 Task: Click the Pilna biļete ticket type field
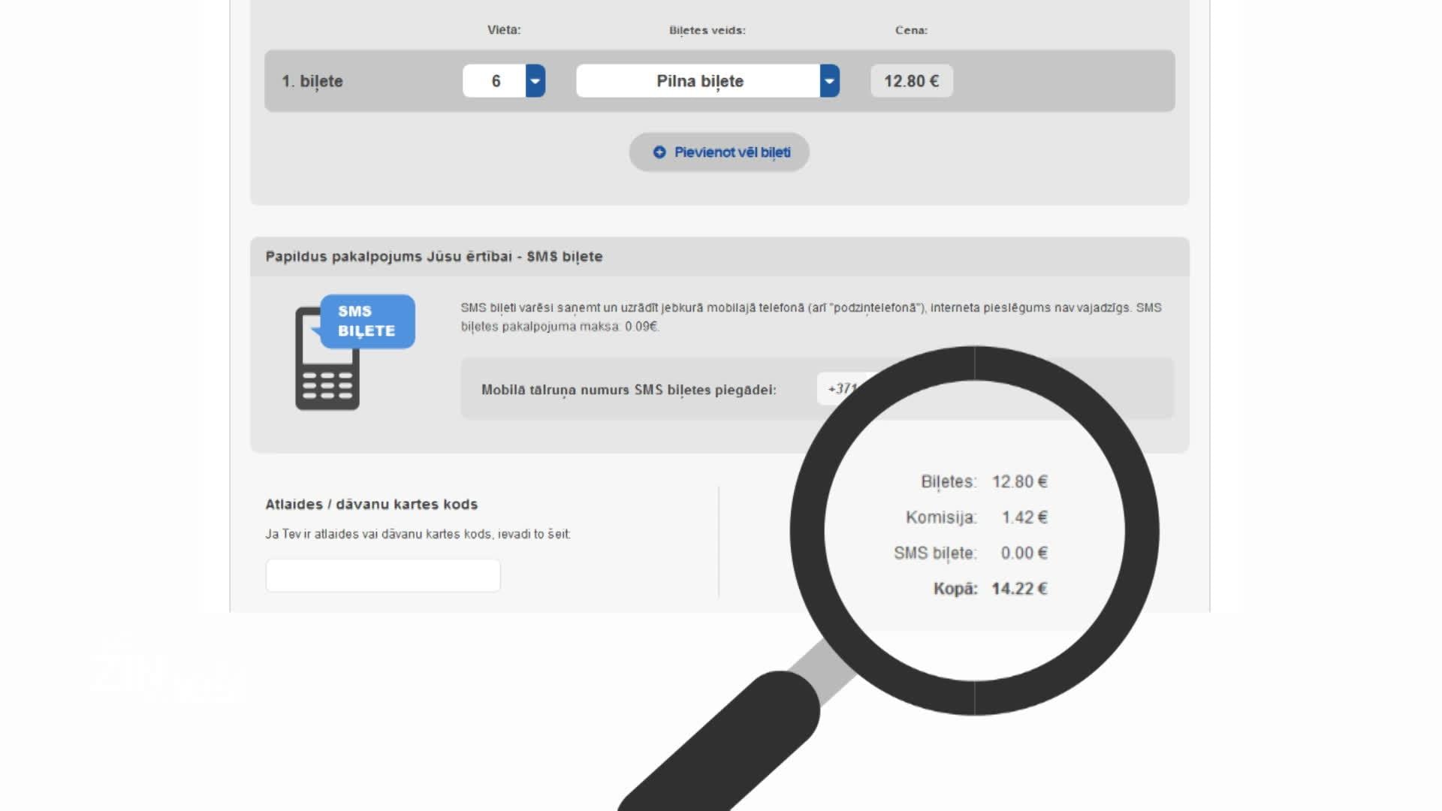coord(698,81)
